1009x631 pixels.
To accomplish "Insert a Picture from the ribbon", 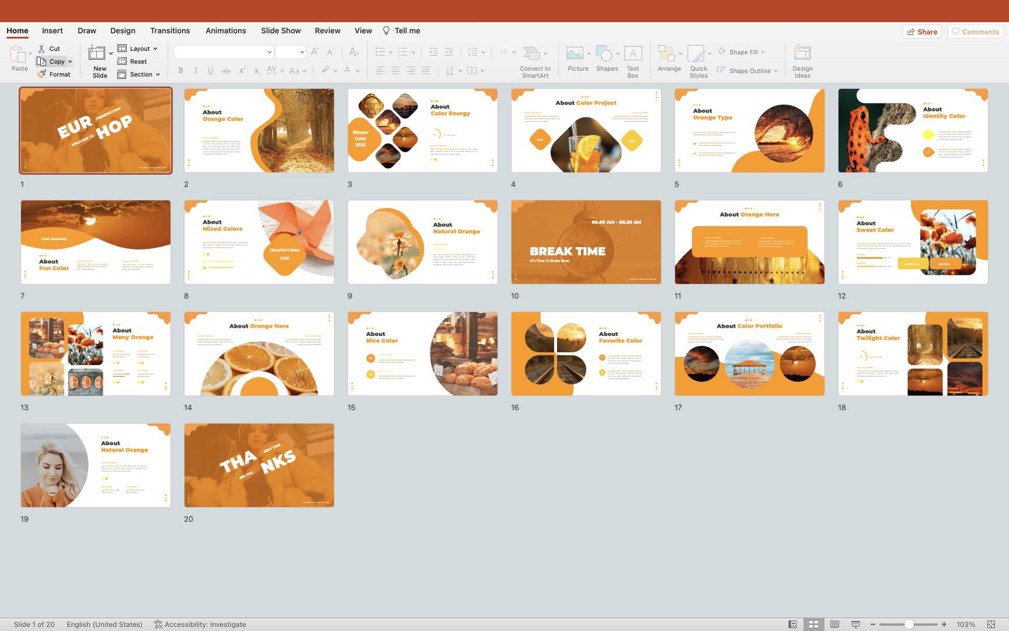I will pyautogui.click(x=575, y=54).
